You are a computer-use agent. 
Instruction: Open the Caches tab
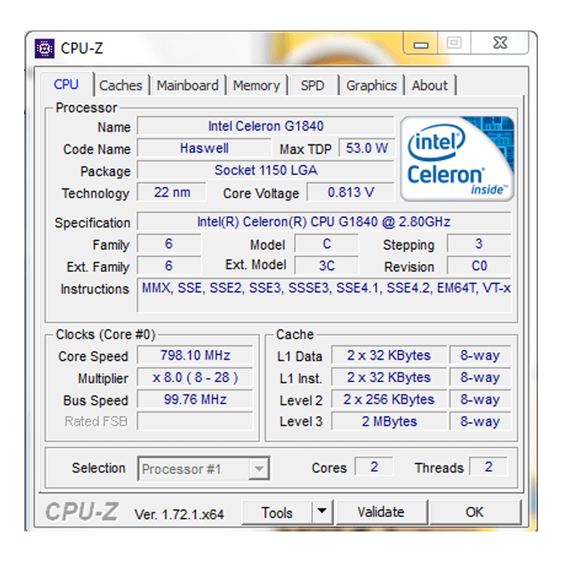pyautogui.click(x=120, y=86)
